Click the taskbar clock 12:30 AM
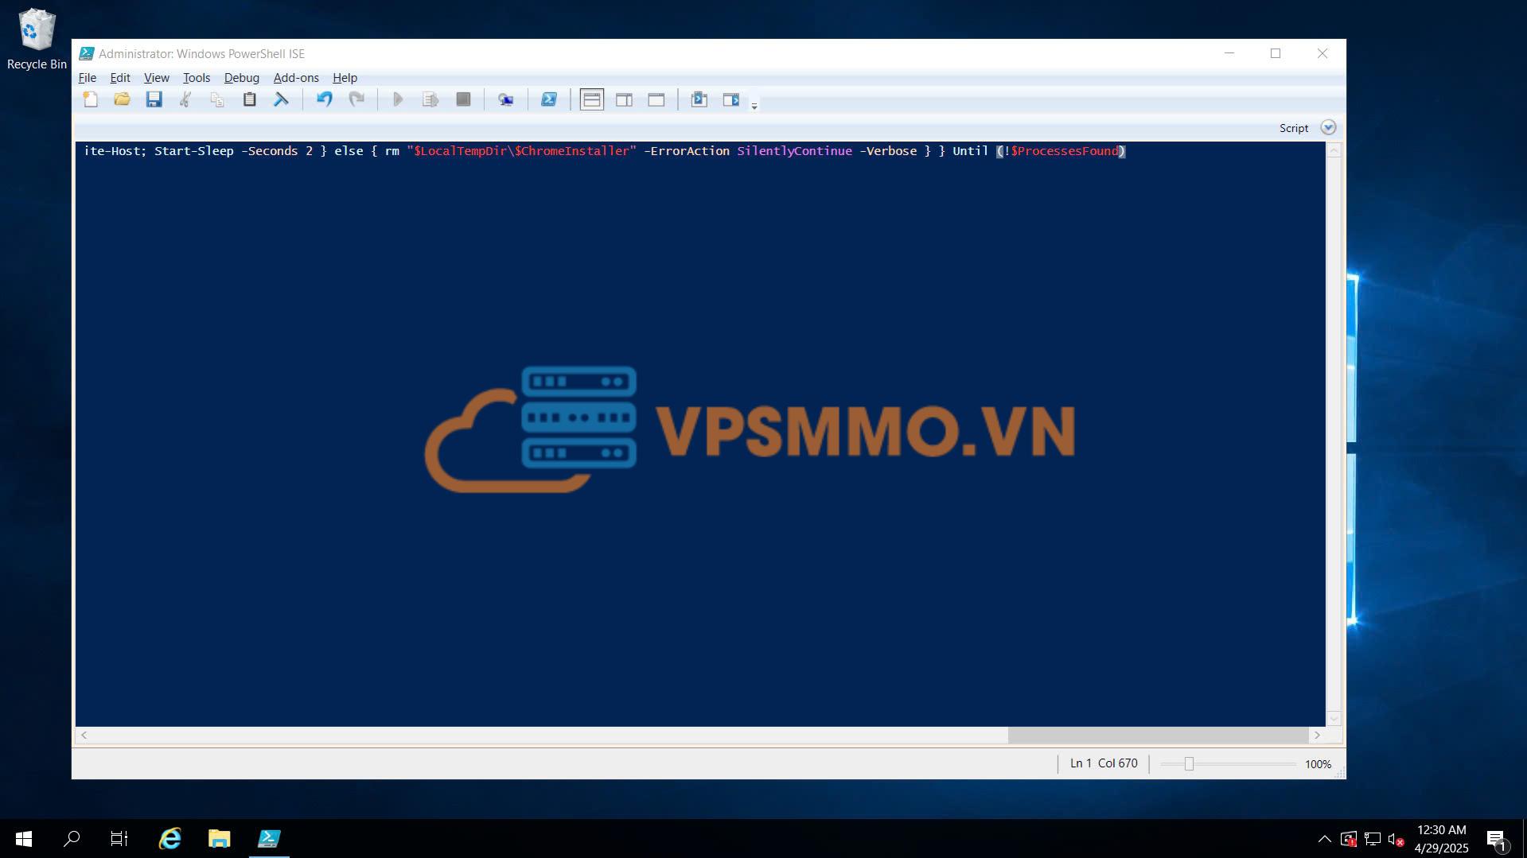 pos(1441,830)
